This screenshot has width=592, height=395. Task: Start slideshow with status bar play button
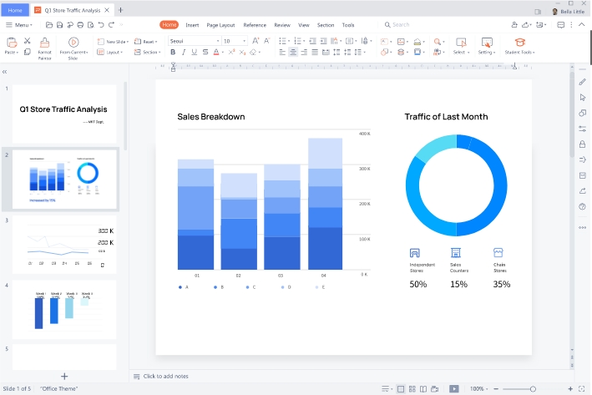tap(453, 388)
